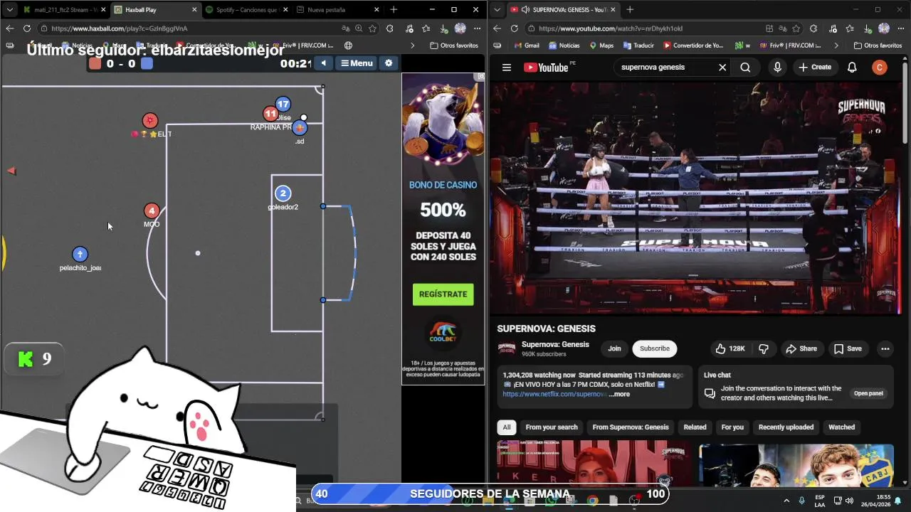Open extensions puzzle icon in YouTube window
Viewport: 911px width, 512px height.
tap(813, 28)
